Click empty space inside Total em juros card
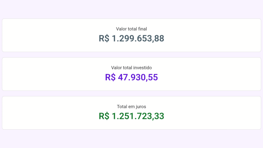Viewport: 263px width, 148px height. 50,113
